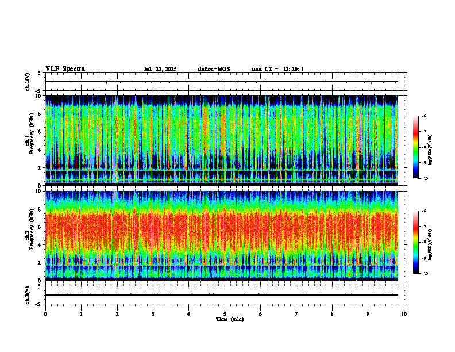The width and height of the screenshot is (455, 352).
Task: Click the "9" tick on the time axis
Action: point(368,314)
